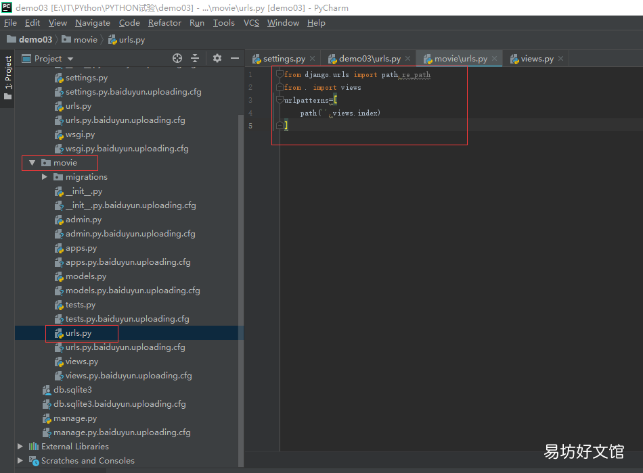
Task: Expand the External Libraries node
Action: tap(20, 447)
